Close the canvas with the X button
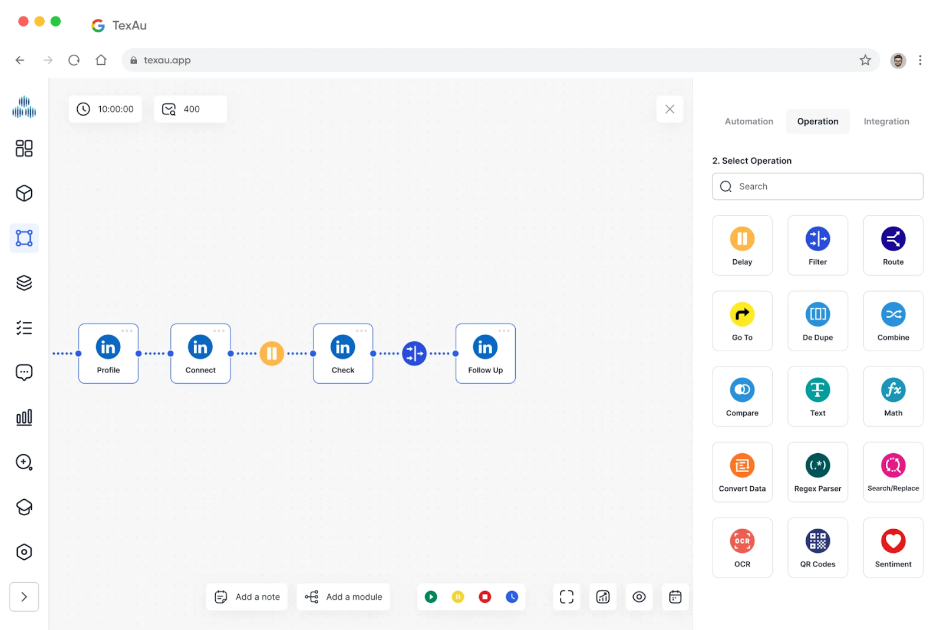This screenshot has width=943, height=630. 670,109
